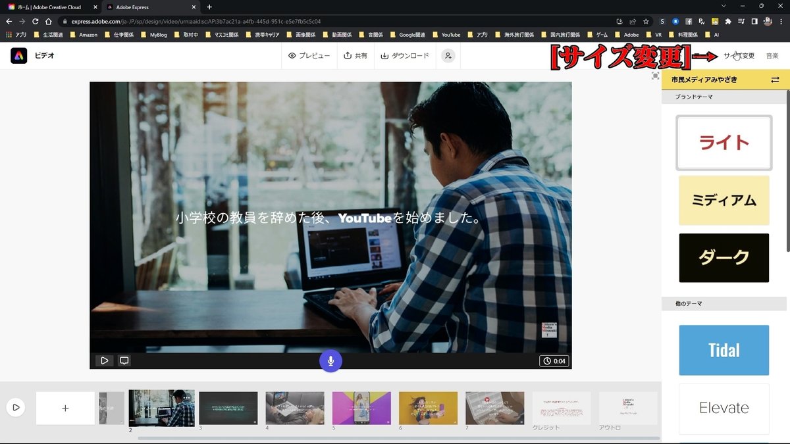The width and height of the screenshot is (790, 444).
Task: Go back in browser history
Action: point(9,21)
